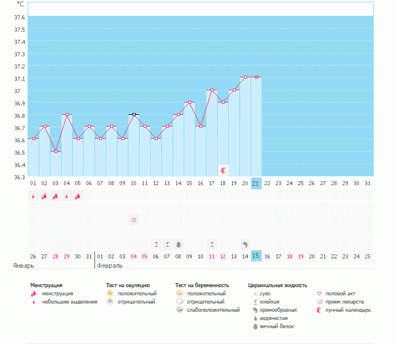Click the light spotting icon on cycle day 01
This screenshot has height=344, width=396.
(x=33, y=196)
